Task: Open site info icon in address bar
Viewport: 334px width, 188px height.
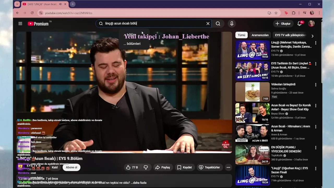Action: click(x=41, y=13)
